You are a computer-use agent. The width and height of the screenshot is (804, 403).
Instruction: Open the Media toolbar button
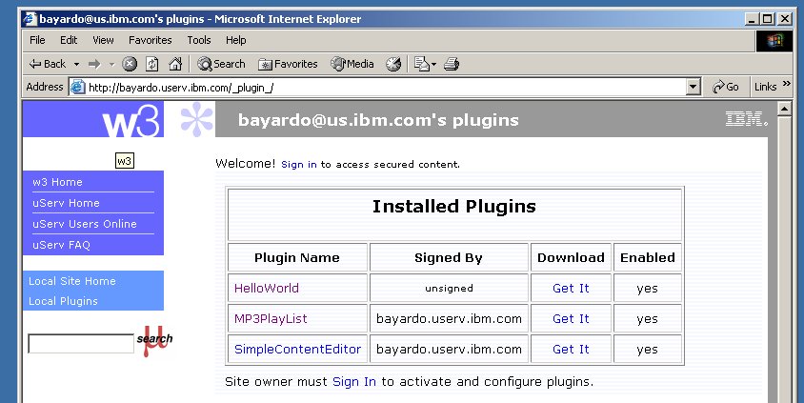(352, 64)
